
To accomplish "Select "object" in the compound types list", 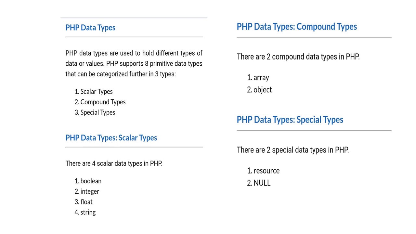I will point(263,90).
